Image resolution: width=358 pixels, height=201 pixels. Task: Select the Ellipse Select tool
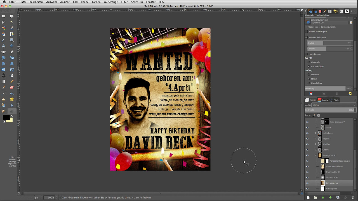pyautogui.click(x=12, y=16)
